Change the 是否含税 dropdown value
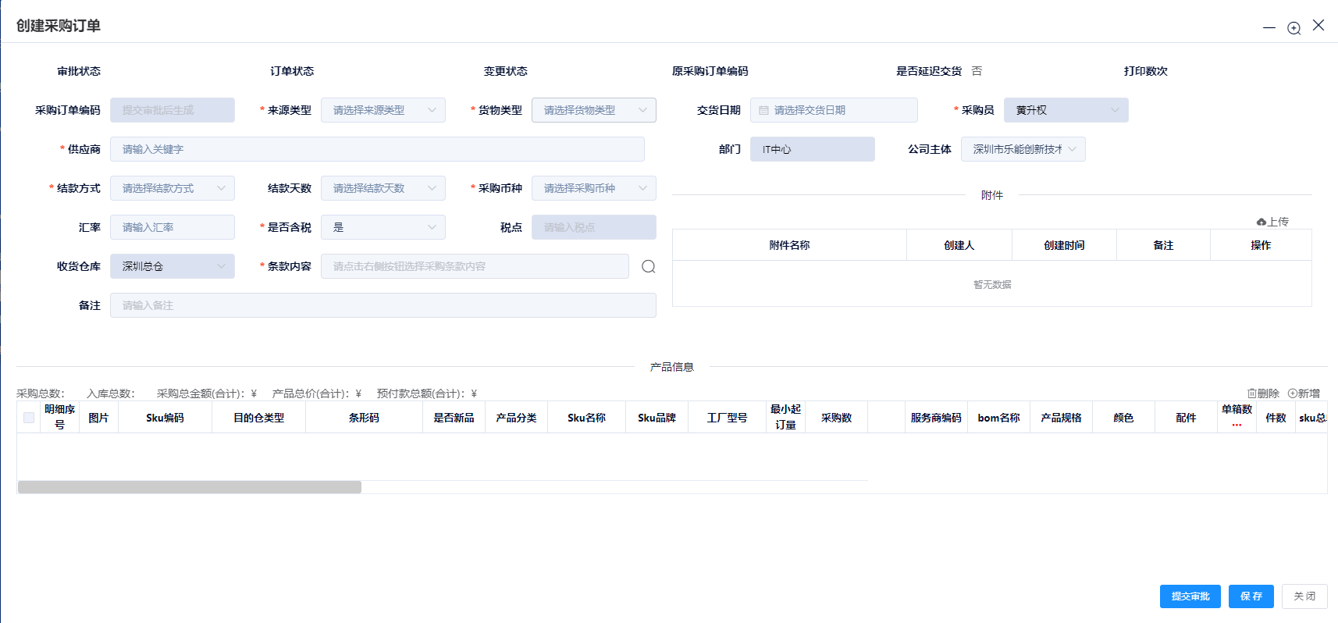 point(383,228)
